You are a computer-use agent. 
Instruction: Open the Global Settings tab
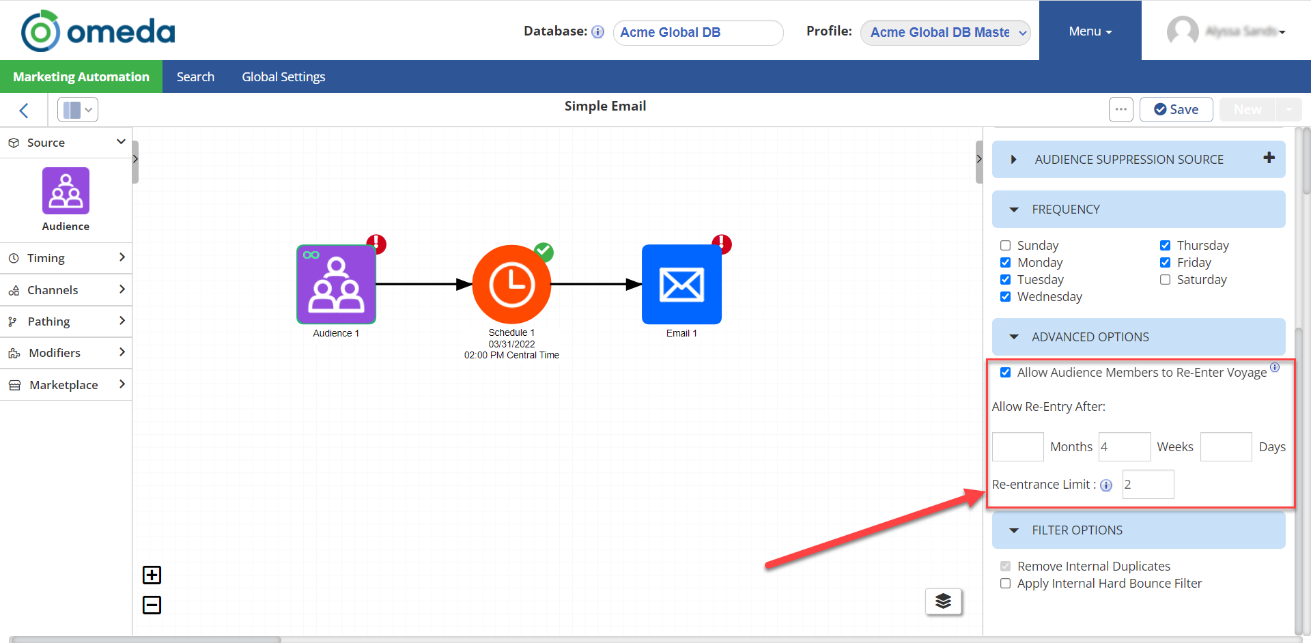coord(283,77)
